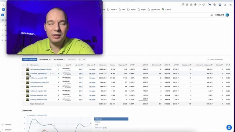235x132 pixels.
Task: Click Свернуть to collapse the sidebar
Action: [x=7, y=130]
